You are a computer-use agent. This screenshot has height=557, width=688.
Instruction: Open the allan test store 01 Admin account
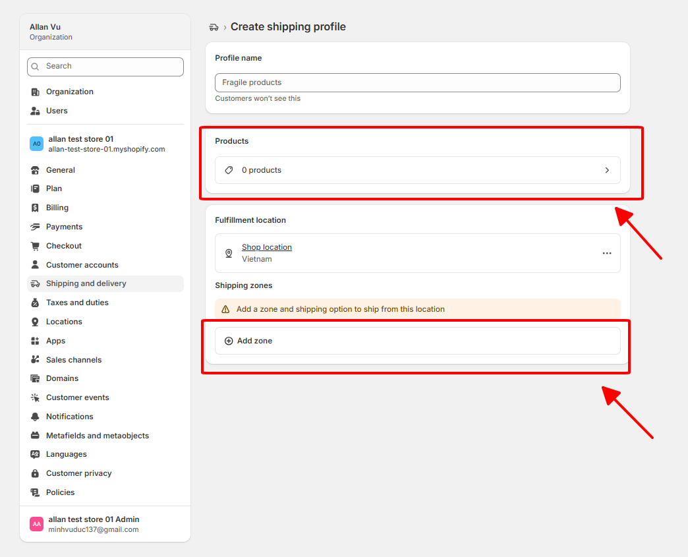[105, 524]
